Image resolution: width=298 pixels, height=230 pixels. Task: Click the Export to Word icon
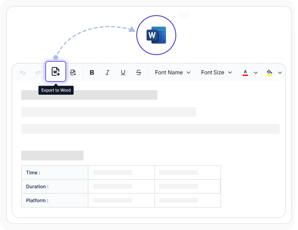click(x=56, y=71)
